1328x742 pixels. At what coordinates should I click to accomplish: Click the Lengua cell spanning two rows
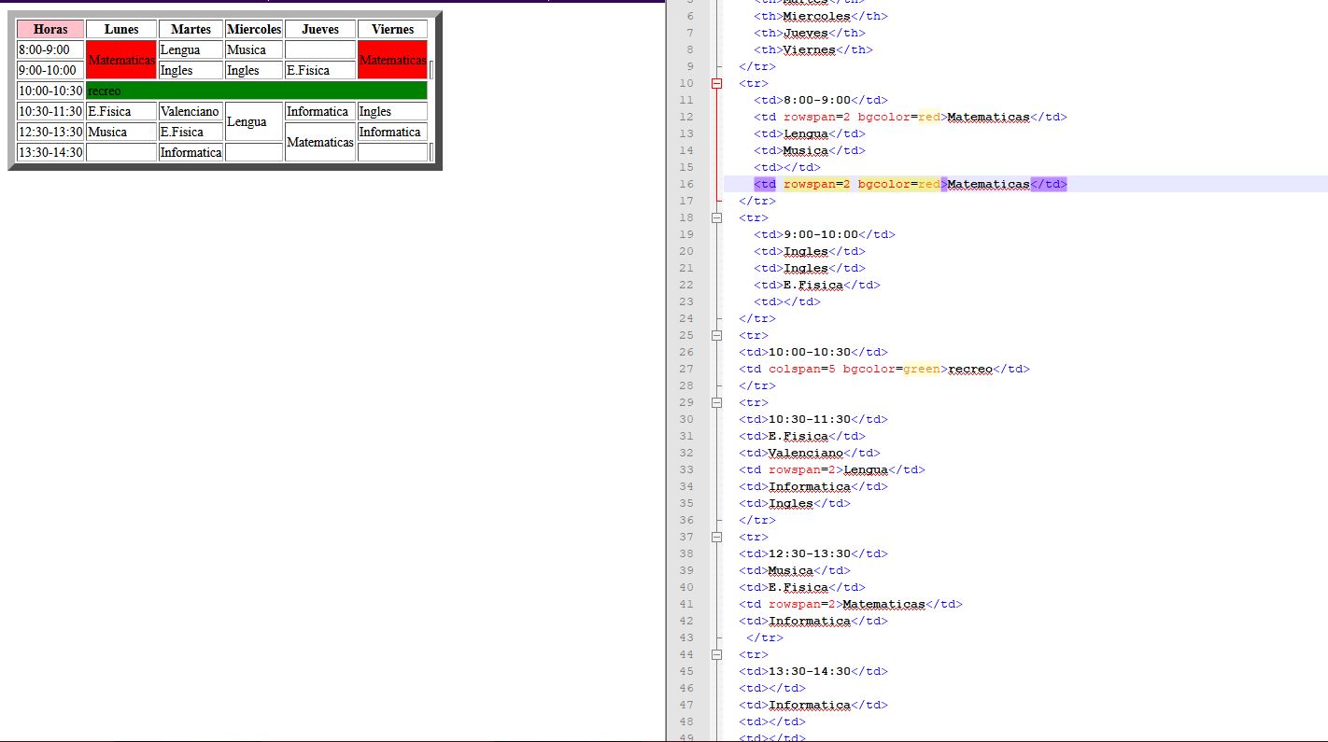(253, 121)
